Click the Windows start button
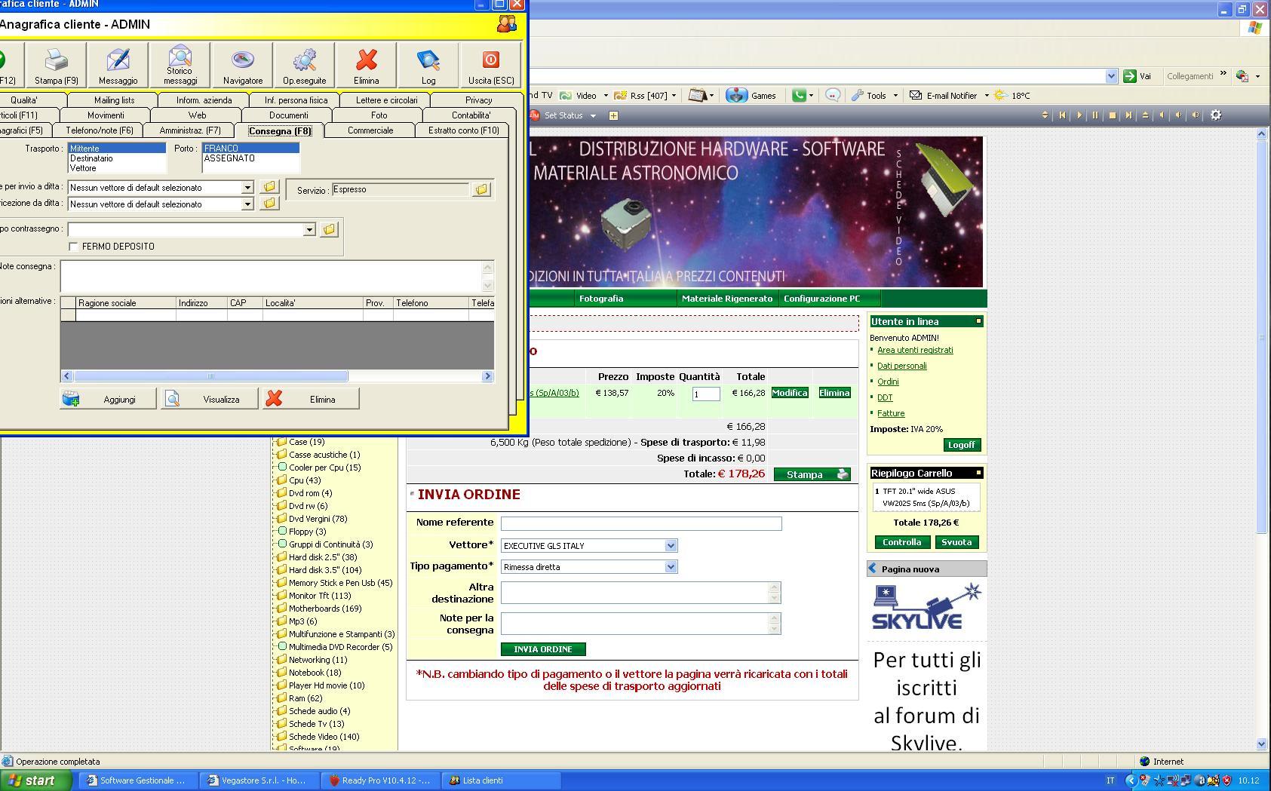Image resolution: width=1271 pixels, height=791 pixels. [36, 780]
